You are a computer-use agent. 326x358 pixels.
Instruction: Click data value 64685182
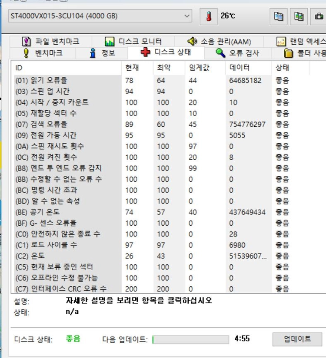(245, 80)
